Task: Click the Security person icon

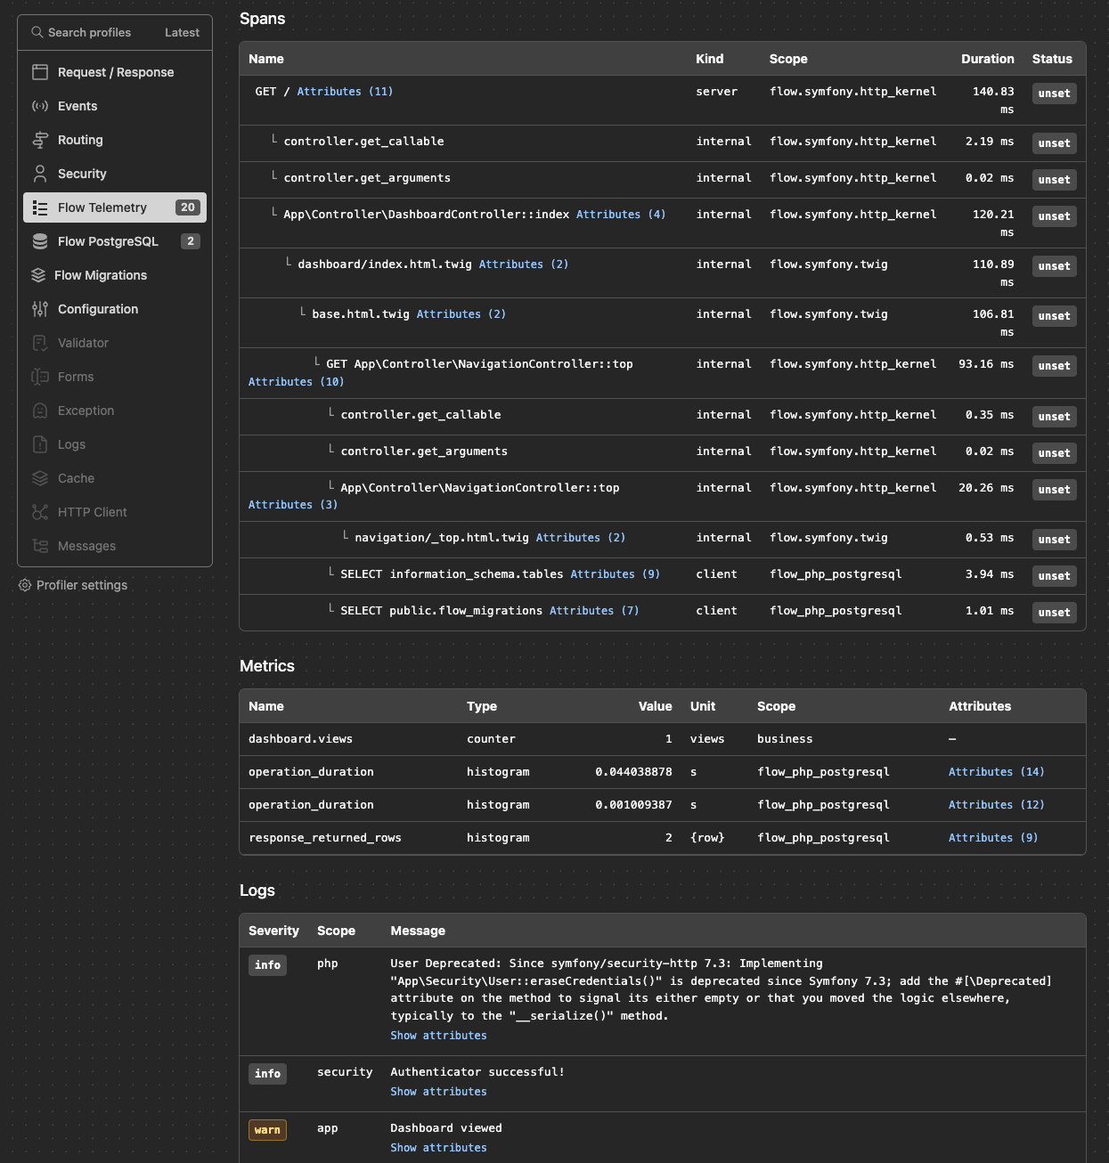Action: [x=40, y=174]
